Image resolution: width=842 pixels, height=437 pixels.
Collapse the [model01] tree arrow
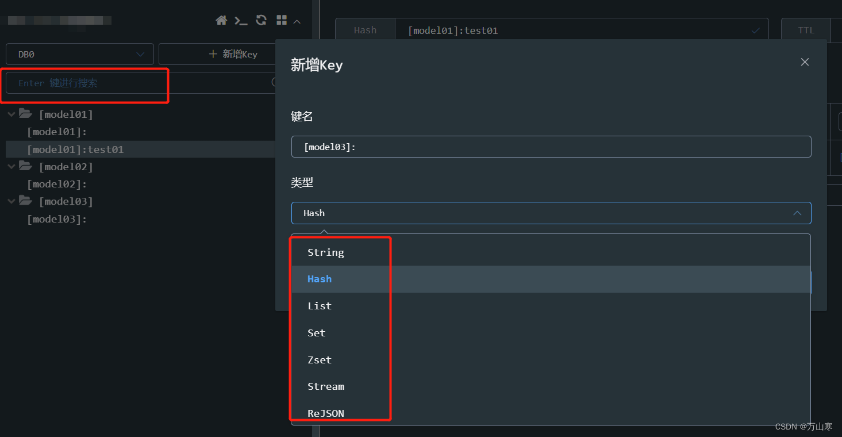11,114
